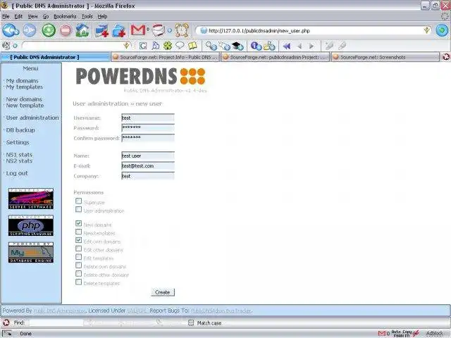Close the Find bar with red icon
451x338 pixels.
6,323
